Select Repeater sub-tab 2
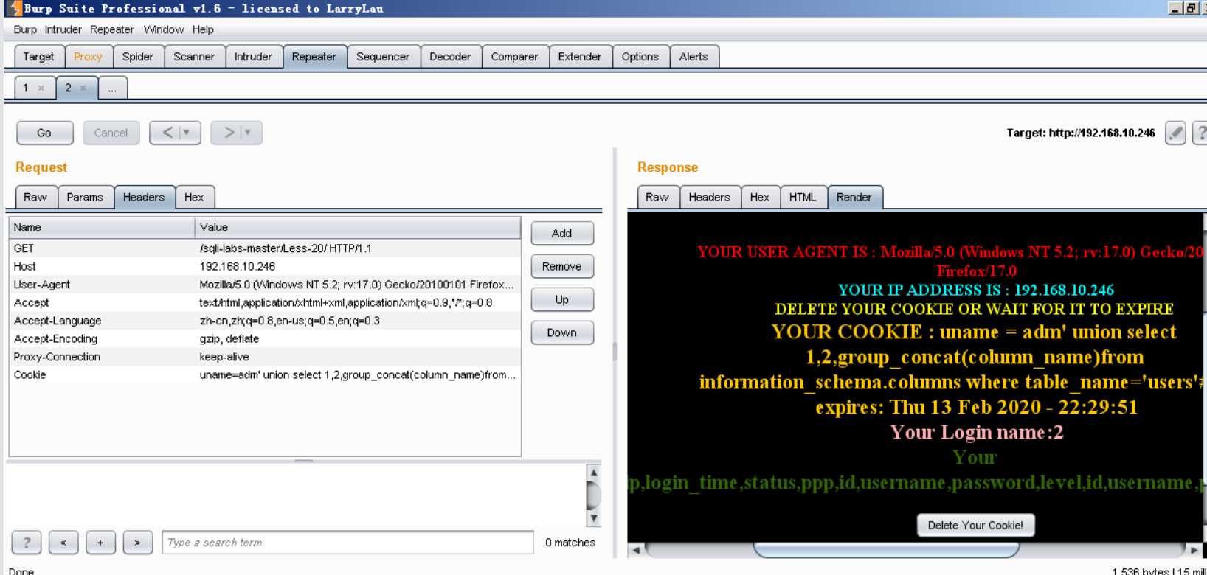Viewport: 1207px width, 575px height. pos(68,88)
